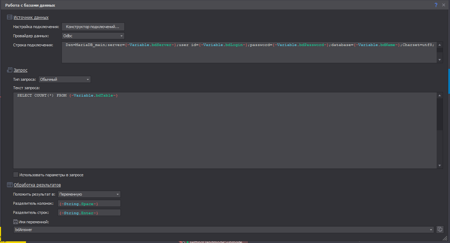Open Конструктор подключений button
The height and width of the screenshot is (243, 450).
[x=93, y=27]
